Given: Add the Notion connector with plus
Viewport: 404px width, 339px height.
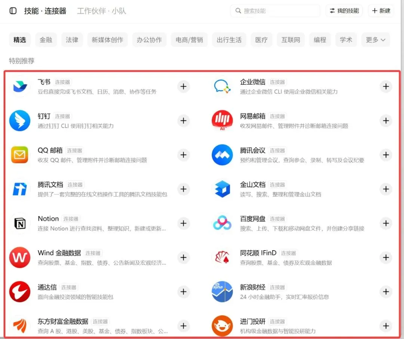Looking at the screenshot, I should click(183, 223).
